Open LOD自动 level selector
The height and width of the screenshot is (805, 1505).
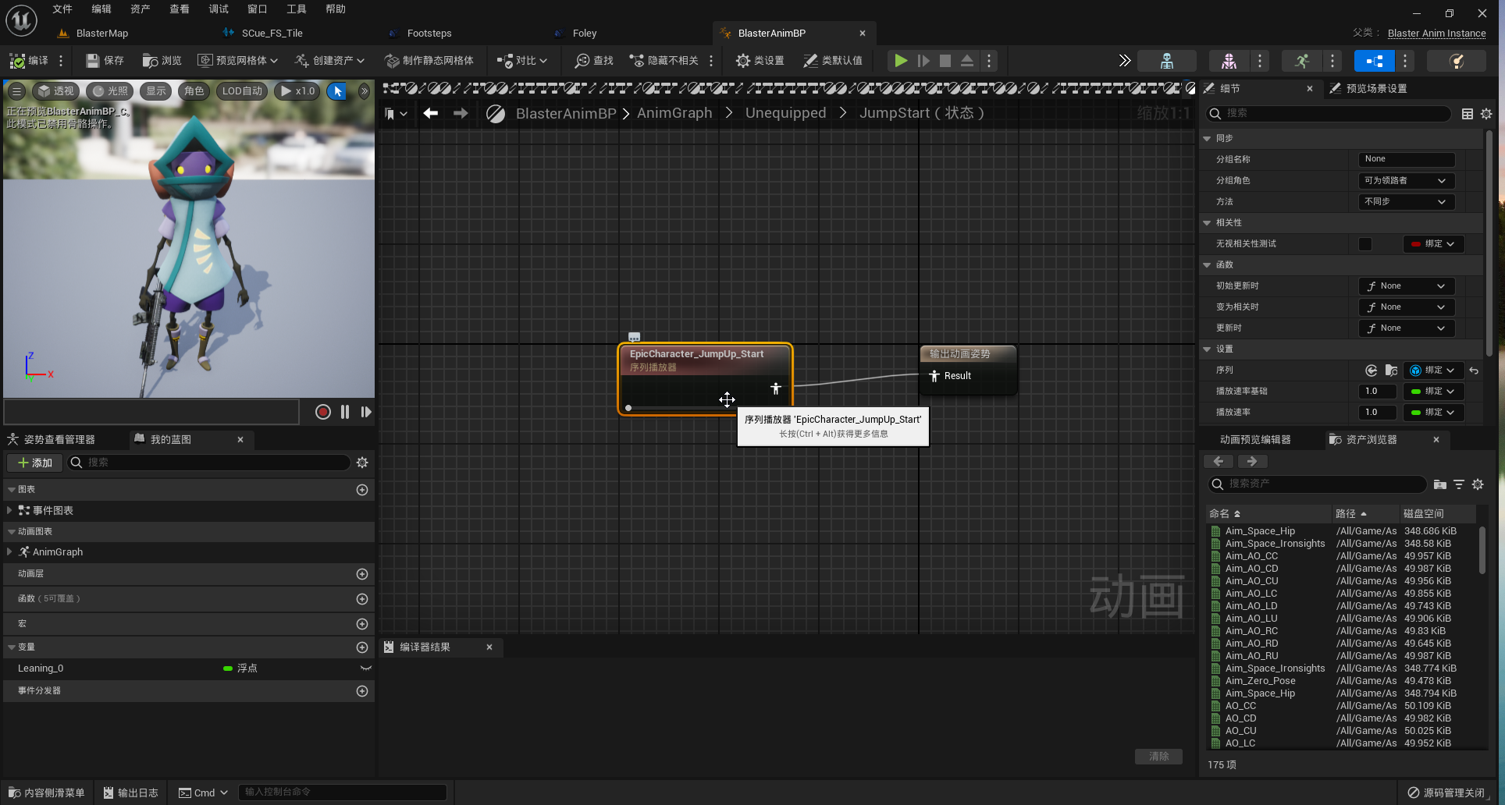[x=242, y=91]
